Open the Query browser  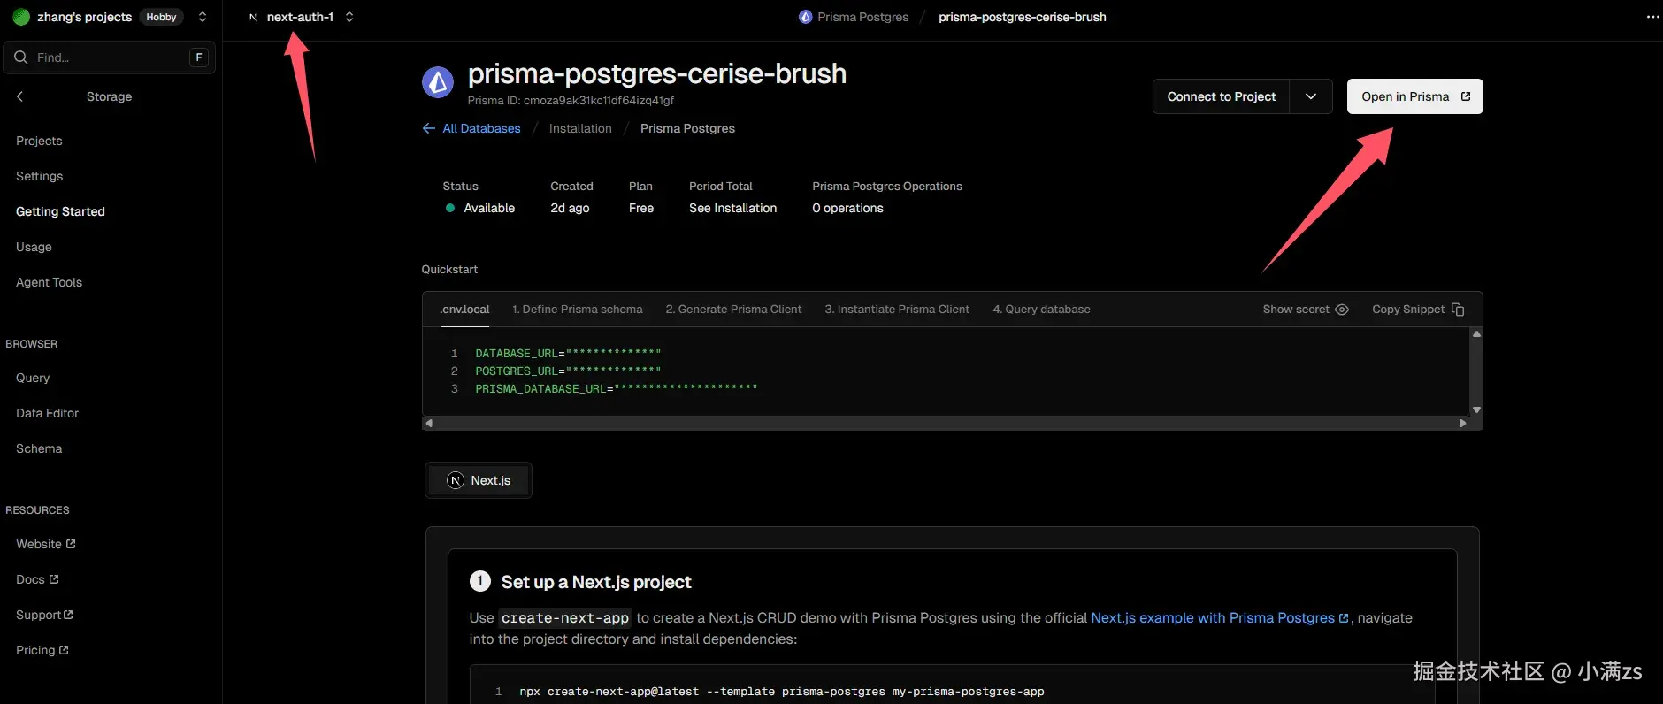click(x=33, y=378)
